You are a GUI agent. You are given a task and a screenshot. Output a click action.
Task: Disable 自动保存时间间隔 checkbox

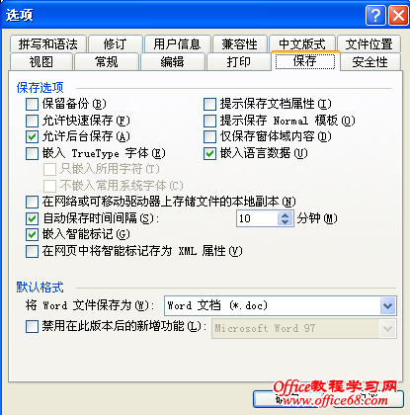click(x=32, y=218)
